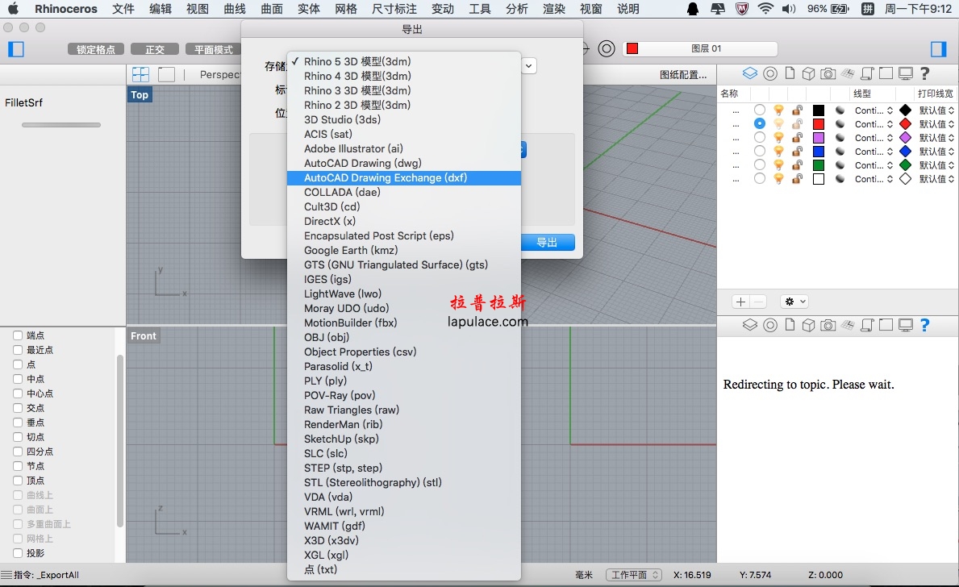
Task: Open the linetype Conti... dropdown on the black layer
Action: [x=874, y=110]
